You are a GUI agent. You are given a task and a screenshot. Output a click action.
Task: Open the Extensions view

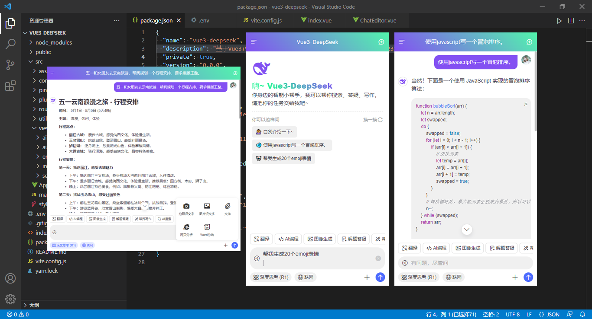point(10,86)
